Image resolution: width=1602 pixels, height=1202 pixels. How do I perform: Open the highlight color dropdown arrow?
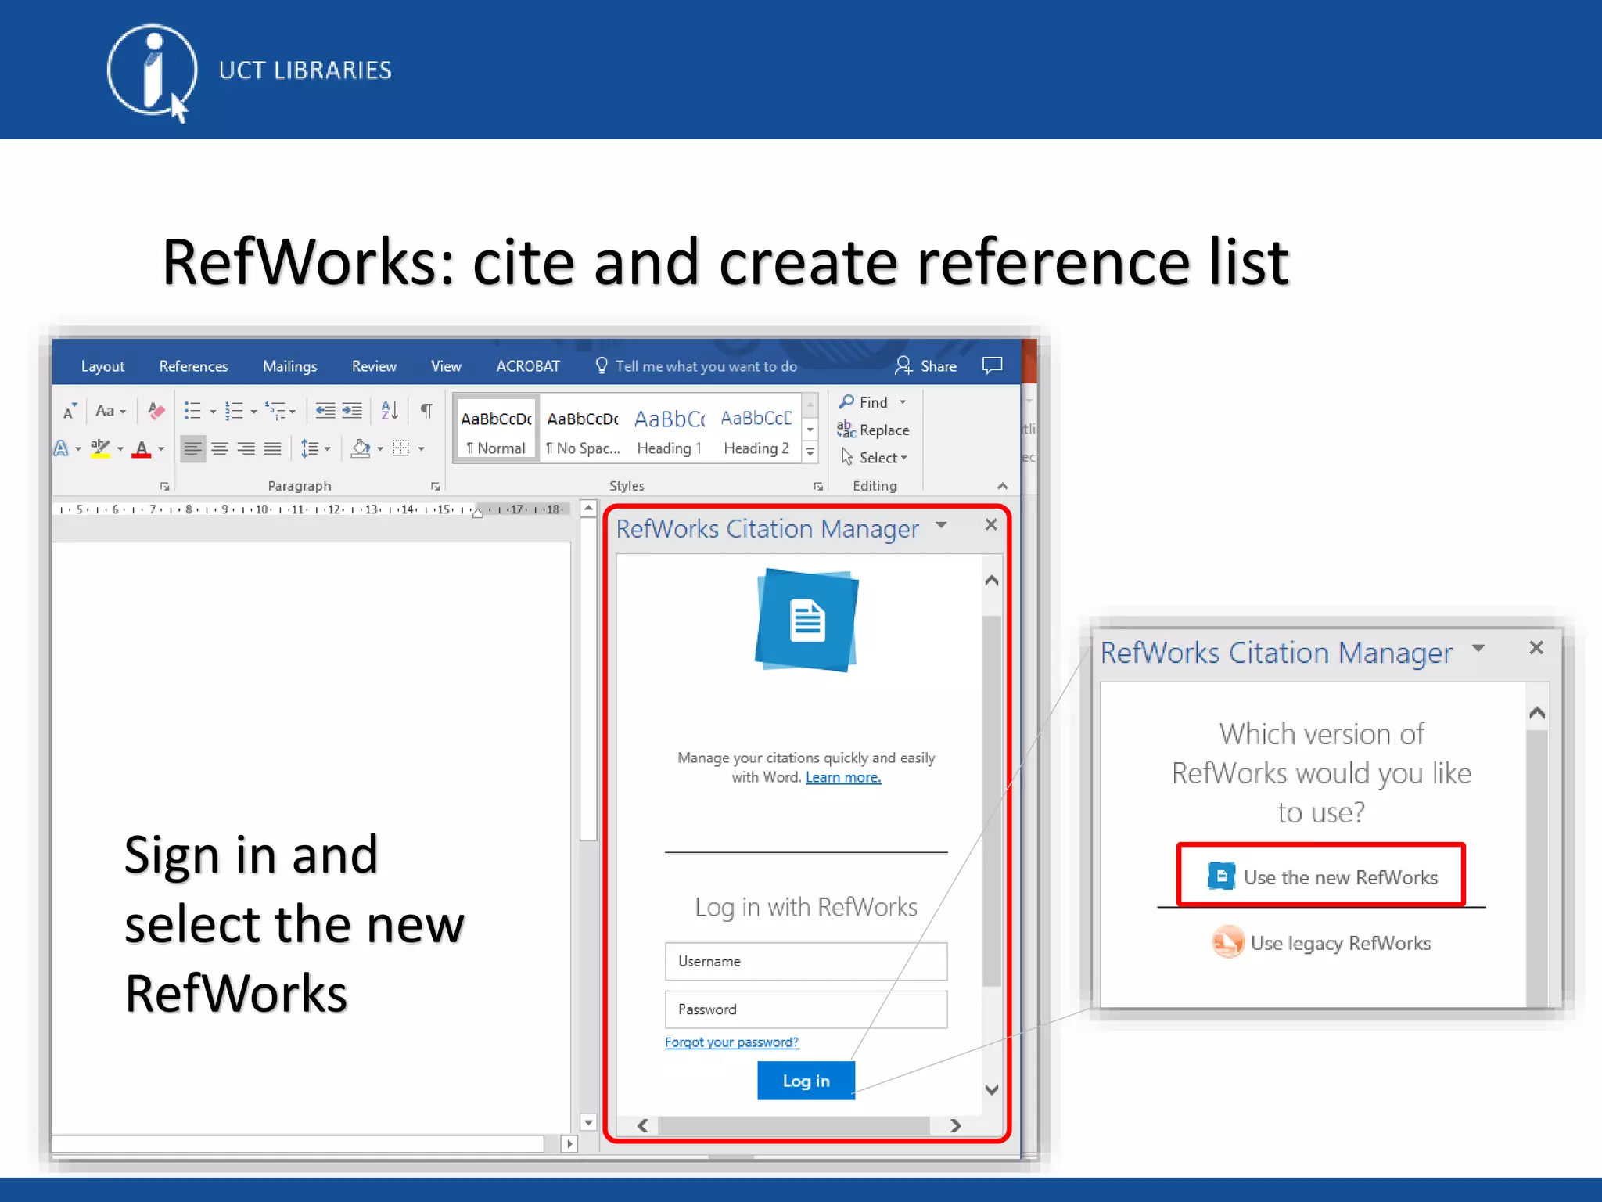coord(120,449)
